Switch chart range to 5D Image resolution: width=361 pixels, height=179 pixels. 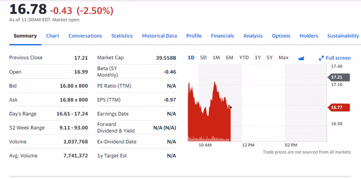[x=203, y=57]
